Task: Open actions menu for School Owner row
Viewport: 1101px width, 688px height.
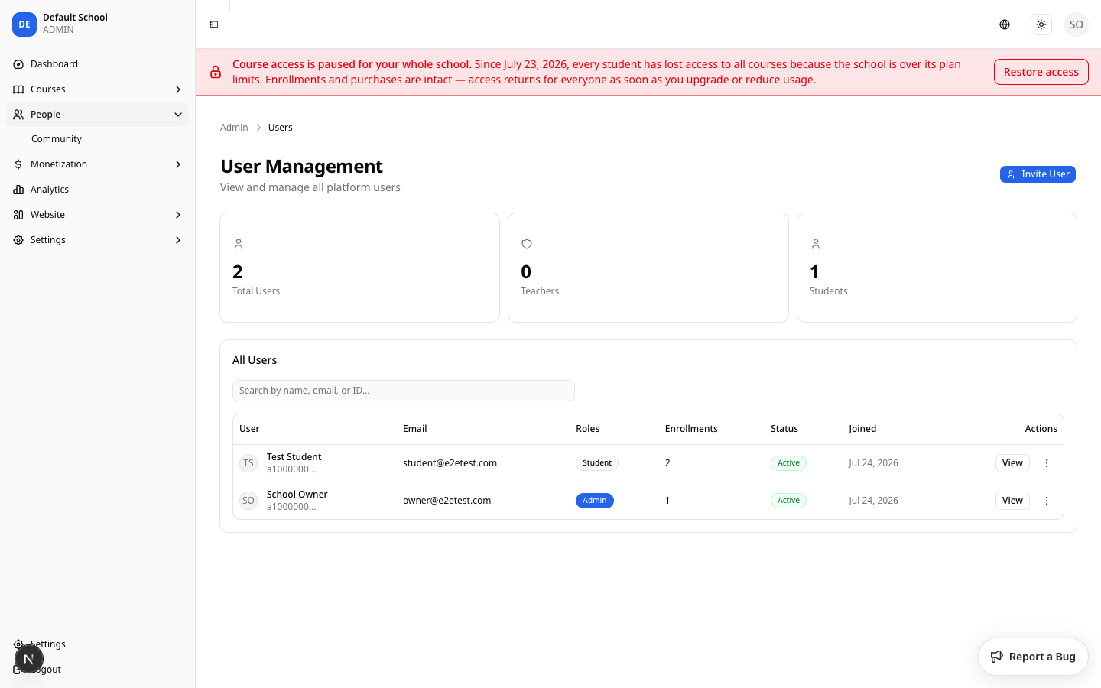Action: [1047, 501]
